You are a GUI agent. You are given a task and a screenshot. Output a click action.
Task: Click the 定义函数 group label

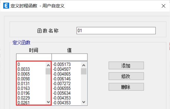pos(21,42)
